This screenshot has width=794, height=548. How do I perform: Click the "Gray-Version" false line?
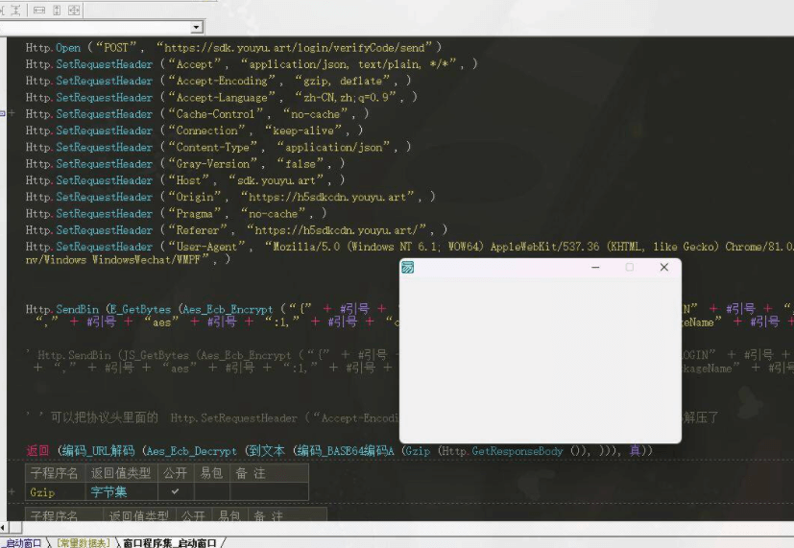pyautogui.click(x=185, y=164)
